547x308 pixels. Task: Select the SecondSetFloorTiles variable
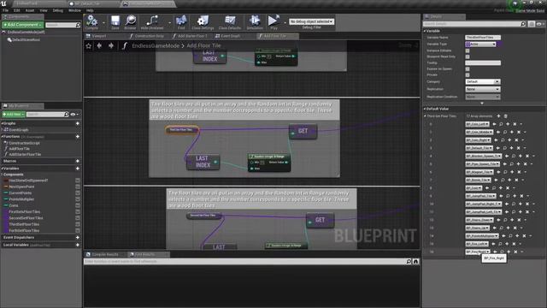pos(26,218)
